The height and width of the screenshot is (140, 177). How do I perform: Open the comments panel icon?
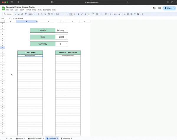(160, 8)
